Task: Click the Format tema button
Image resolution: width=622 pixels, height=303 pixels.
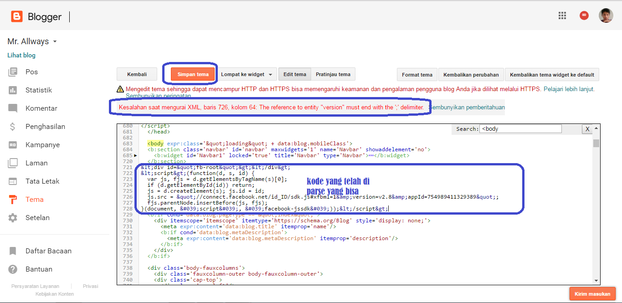Action: point(417,75)
